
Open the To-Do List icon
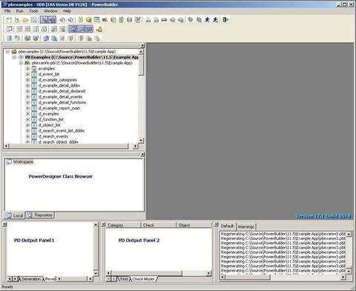(81, 20)
